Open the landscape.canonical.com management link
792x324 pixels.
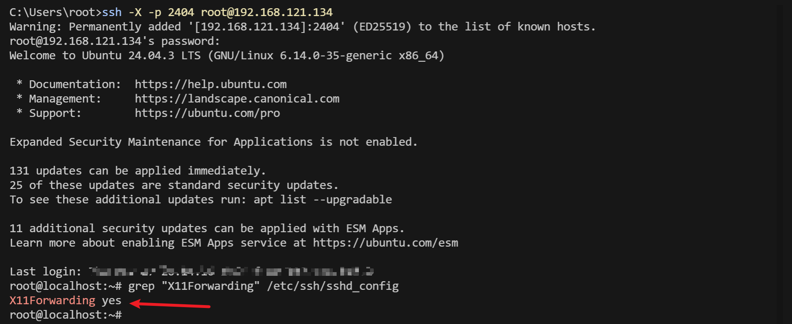click(237, 99)
